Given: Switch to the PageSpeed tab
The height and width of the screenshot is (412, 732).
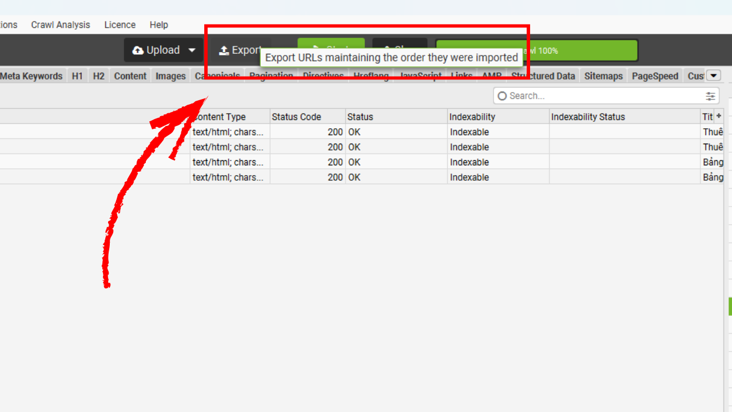Looking at the screenshot, I should (x=655, y=76).
